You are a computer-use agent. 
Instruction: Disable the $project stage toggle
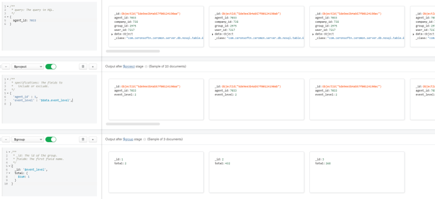tap(51, 67)
